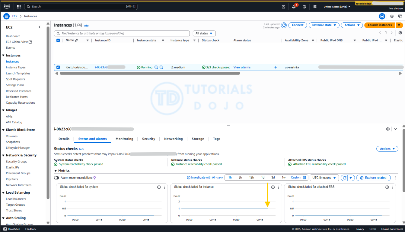Image resolution: width=405 pixels, height=232 pixels.
Task: Switch to the Monitoring tab
Action: (x=124, y=139)
